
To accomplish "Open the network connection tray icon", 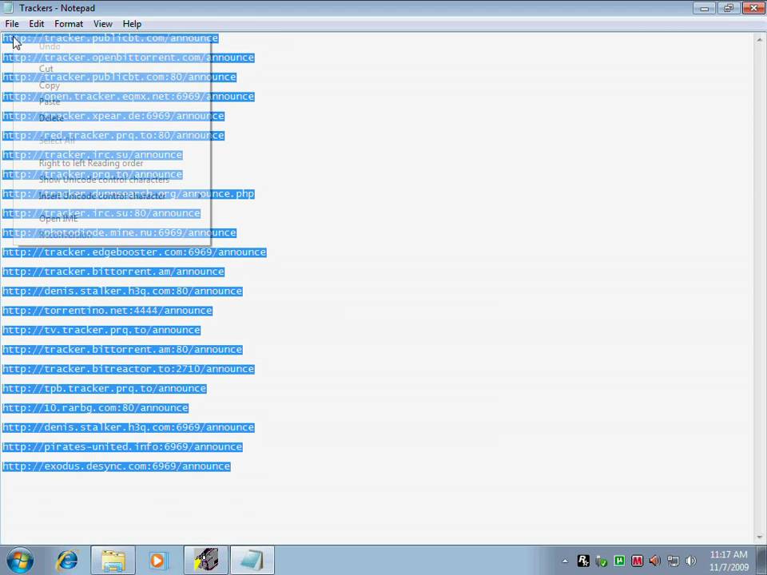I will click(673, 561).
